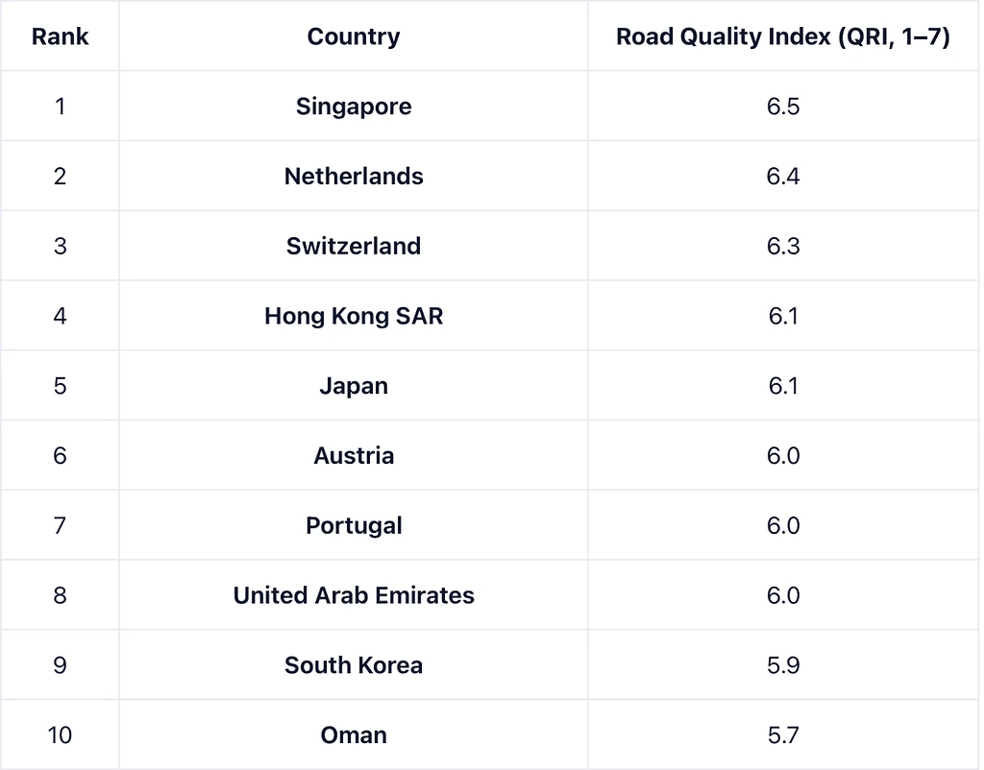
Task: Select the Oman country cell
Action: (354, 735)
